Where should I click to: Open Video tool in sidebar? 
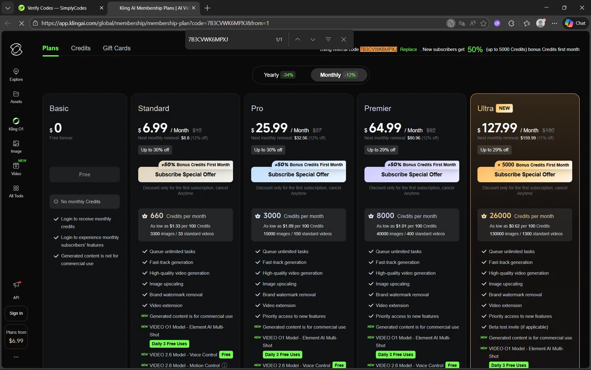tap(16, 169)
